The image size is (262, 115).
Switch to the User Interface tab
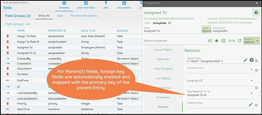[86, 5]
